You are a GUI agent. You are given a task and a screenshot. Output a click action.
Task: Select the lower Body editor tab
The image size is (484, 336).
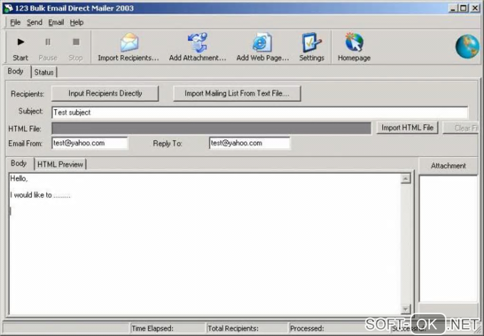[19, 163]
